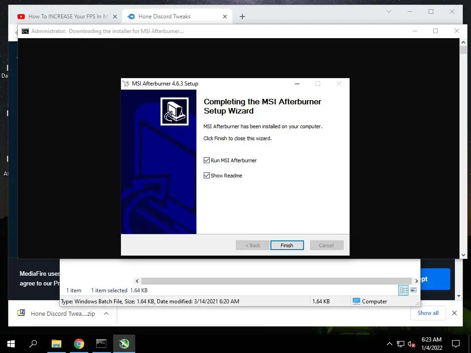Image resolution: width=471 pixels, height=353 pixels.
Task: Click the network status tray icon
Action: click(x=401, y=344)
